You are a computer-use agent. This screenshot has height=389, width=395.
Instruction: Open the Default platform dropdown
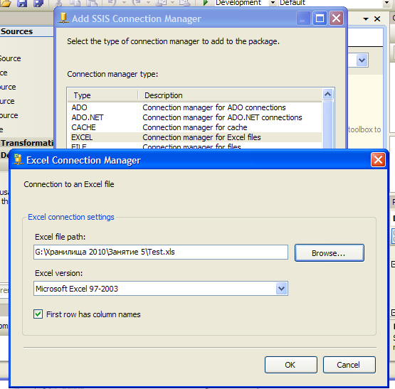click(386, 3)
